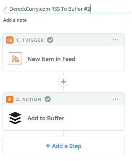The image size is (132, 161).
Task: Expand the 2. ACTION header
Action: (x=64, y=99)
